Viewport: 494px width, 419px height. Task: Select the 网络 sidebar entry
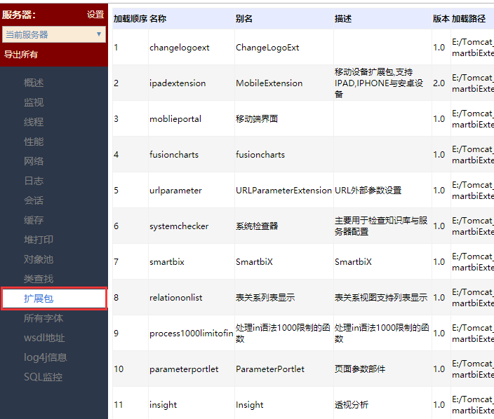pyautogui.click(x=34, y=161)
